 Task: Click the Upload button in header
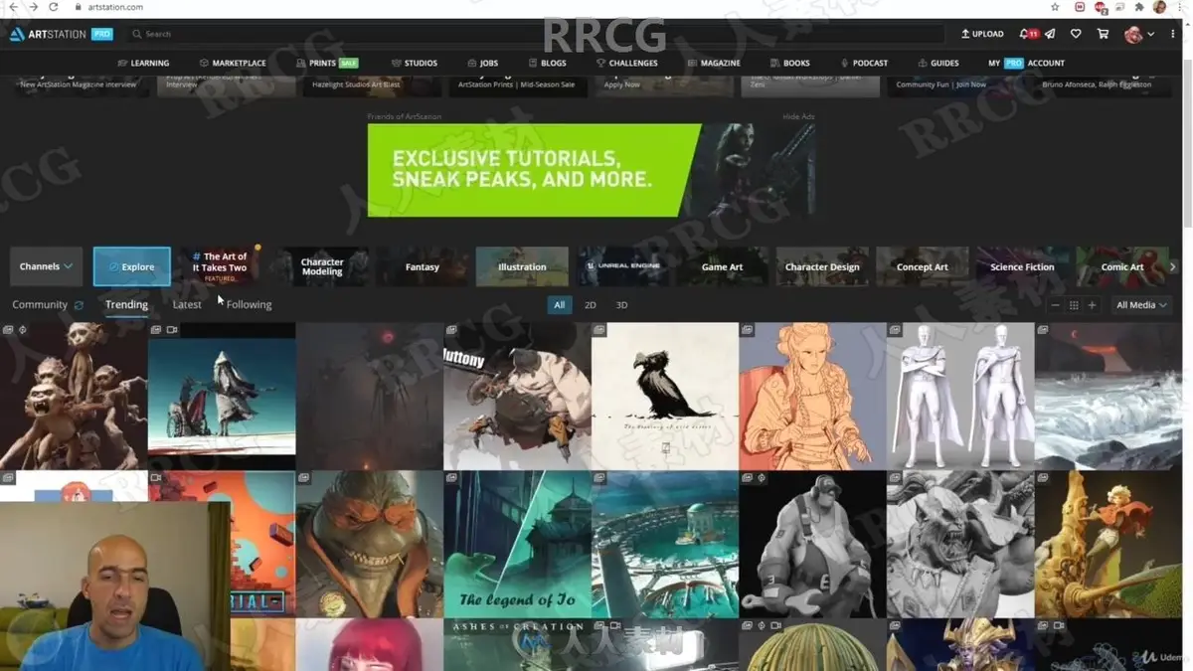pos(982,34)
